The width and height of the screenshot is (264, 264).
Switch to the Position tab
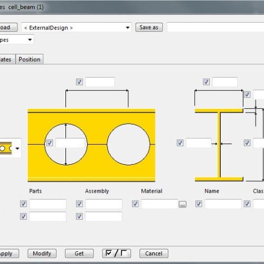tap(30, 59)
